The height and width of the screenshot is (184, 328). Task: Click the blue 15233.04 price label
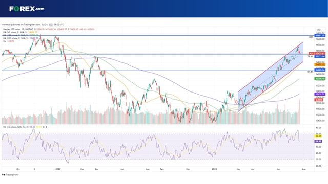pyautogui.click(x=320, y=56)
